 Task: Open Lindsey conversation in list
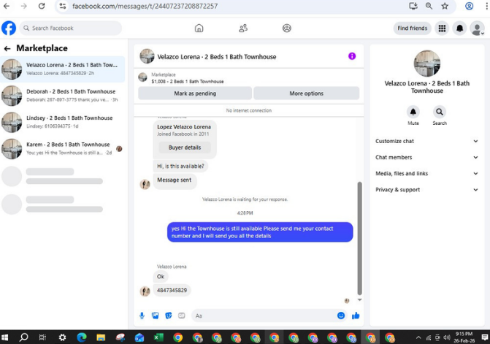coord(63,122)
